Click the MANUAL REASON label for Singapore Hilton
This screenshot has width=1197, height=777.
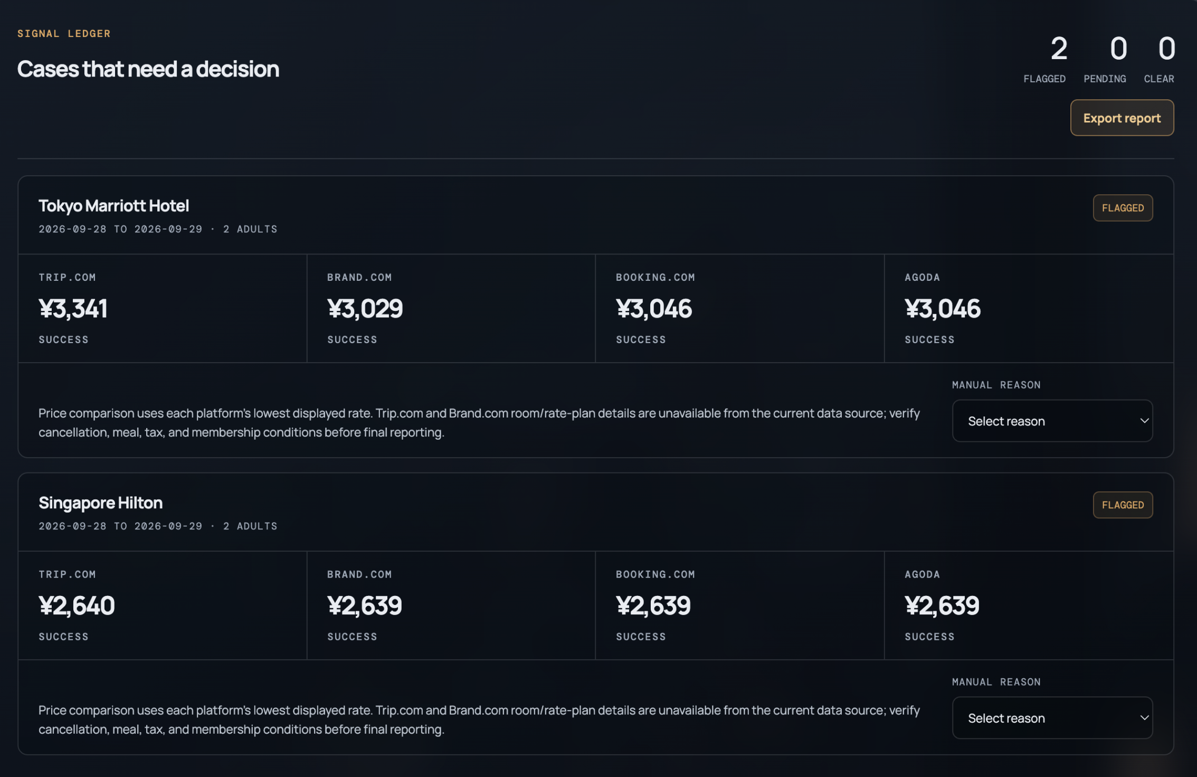pyautogui.click(x=996, y=683)
